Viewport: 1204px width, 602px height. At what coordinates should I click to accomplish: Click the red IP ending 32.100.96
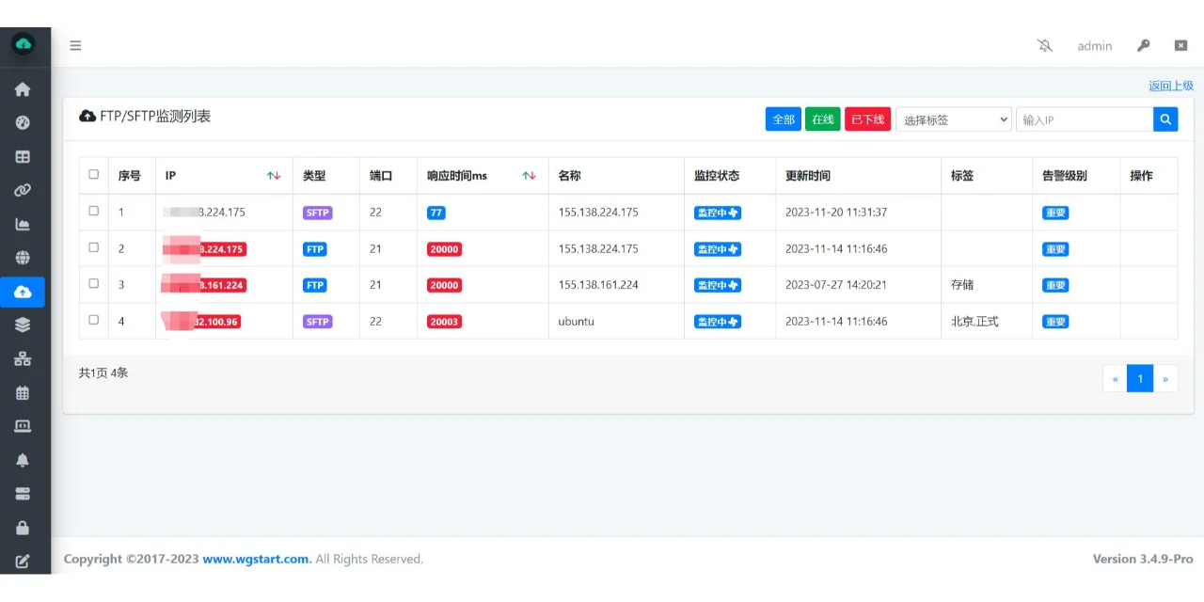click(x=201, y=322)
